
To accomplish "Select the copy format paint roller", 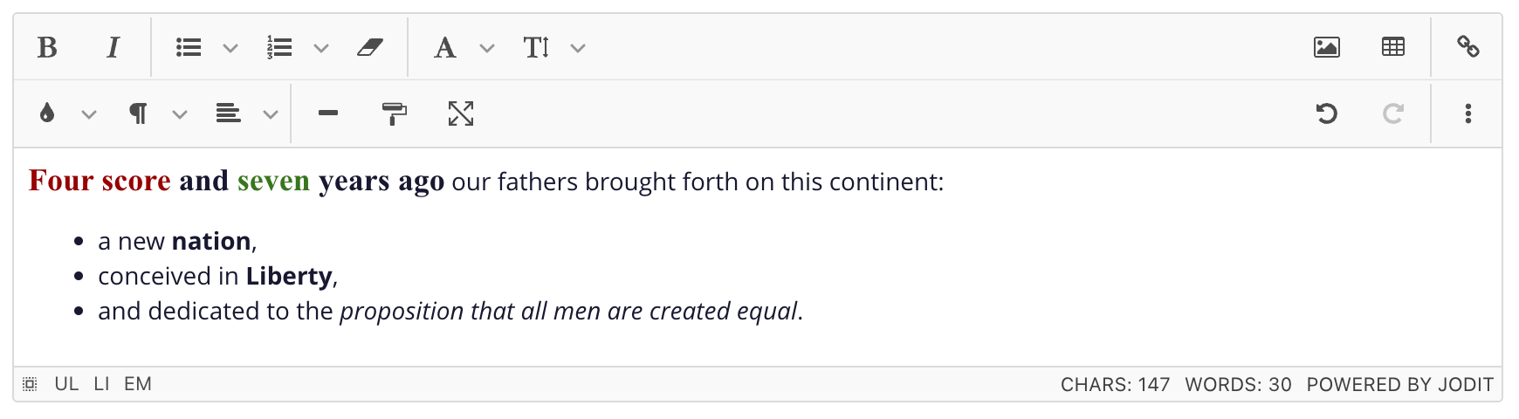I will 395,113.
